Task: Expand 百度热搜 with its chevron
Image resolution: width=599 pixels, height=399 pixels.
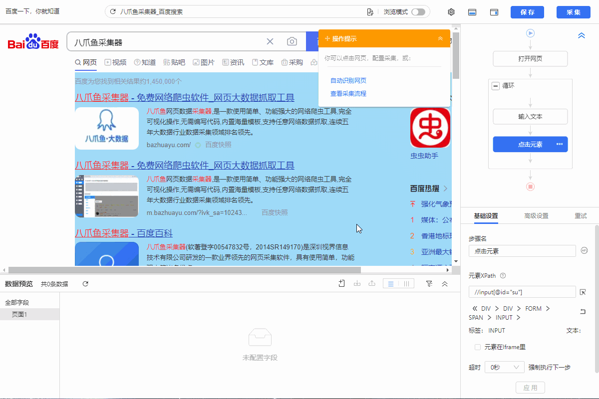Action: click(445, 189)
